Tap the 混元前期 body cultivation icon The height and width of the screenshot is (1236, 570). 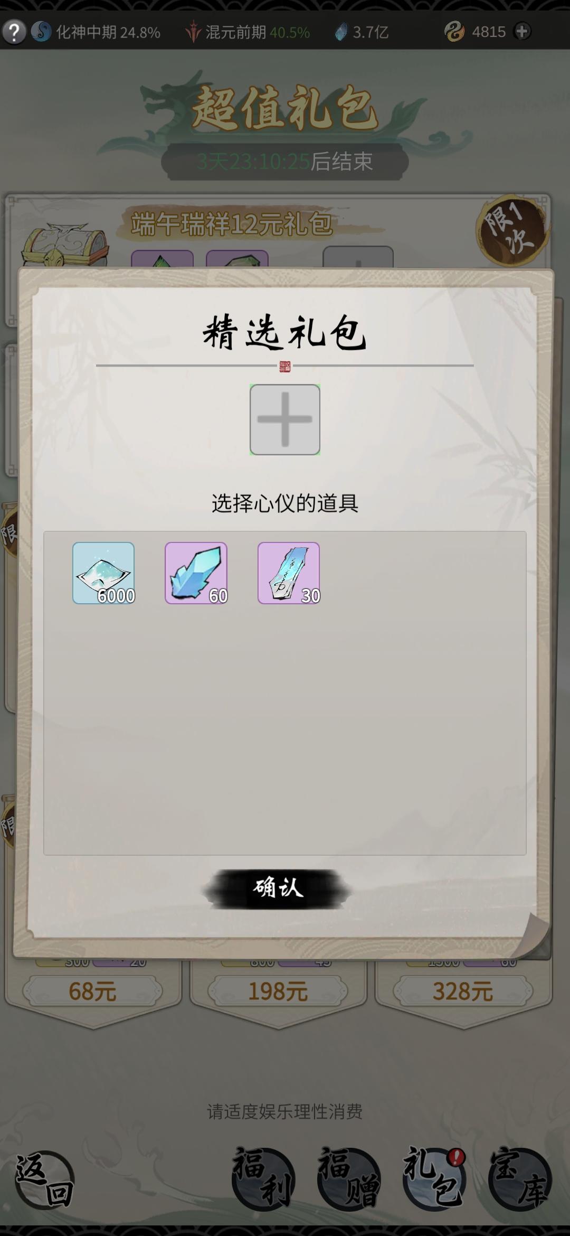193,32
